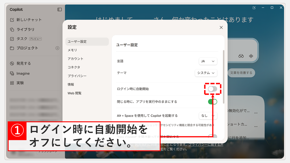Click the テーマ setting label
The width and height of the screenshot is (290, 163).
click(122, 73)
